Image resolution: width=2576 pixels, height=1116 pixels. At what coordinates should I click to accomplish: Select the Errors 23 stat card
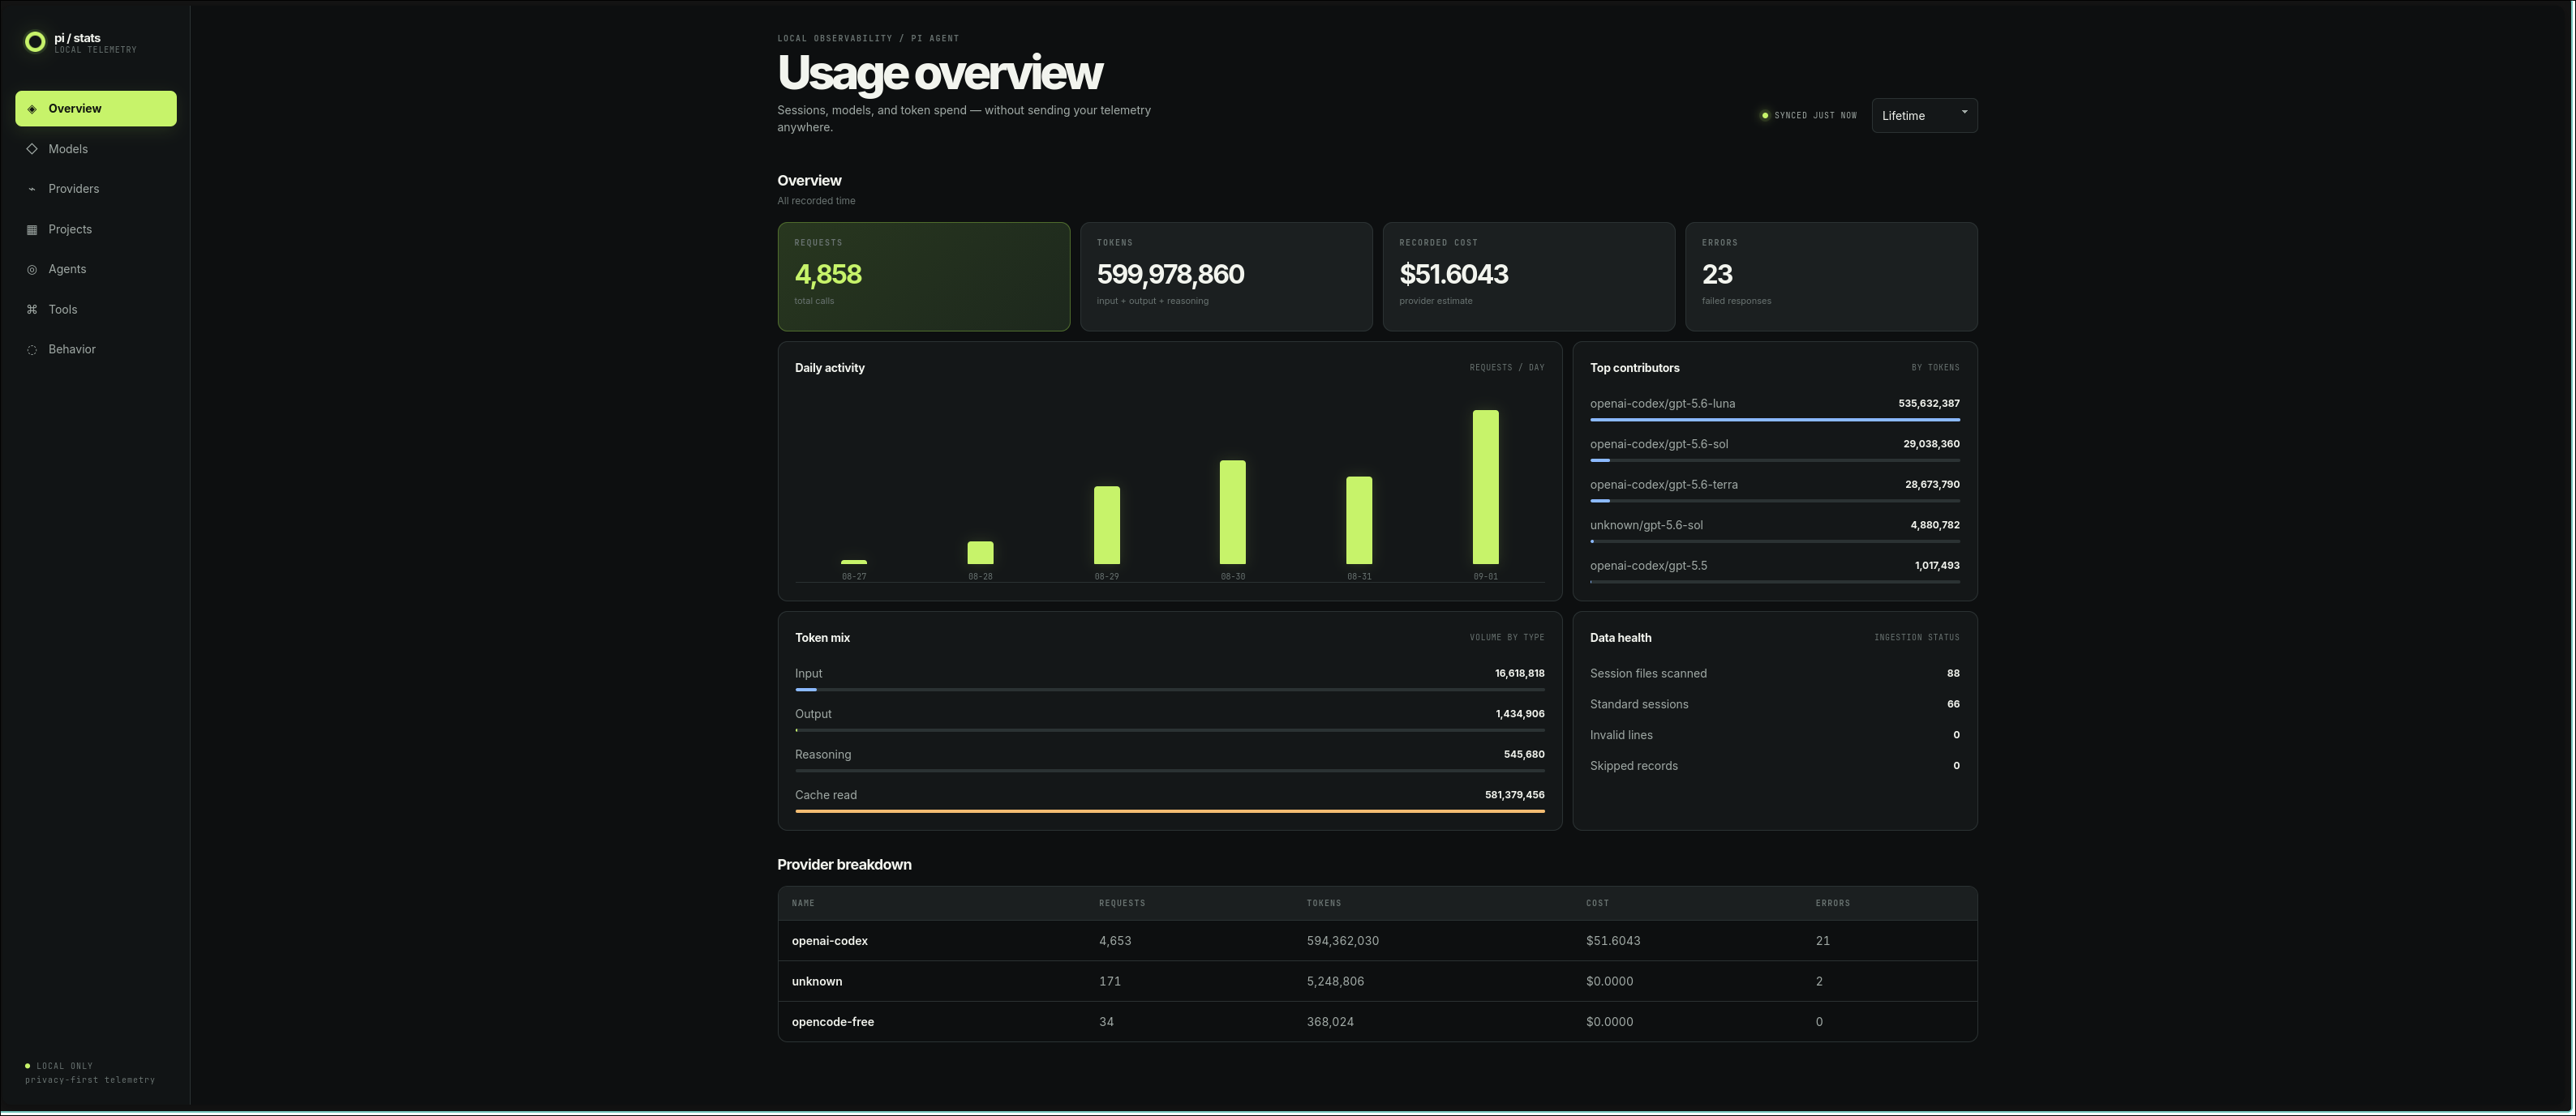(1831, 276)
